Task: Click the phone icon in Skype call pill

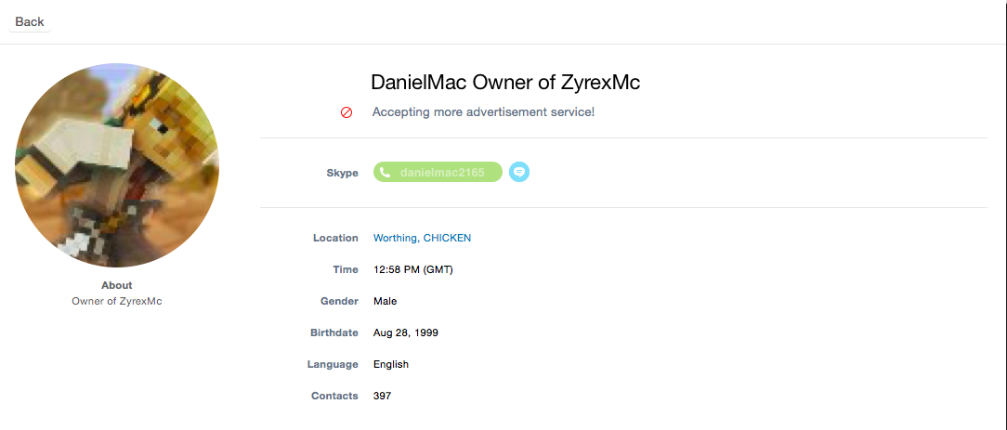Action: [x=385, y=172]
